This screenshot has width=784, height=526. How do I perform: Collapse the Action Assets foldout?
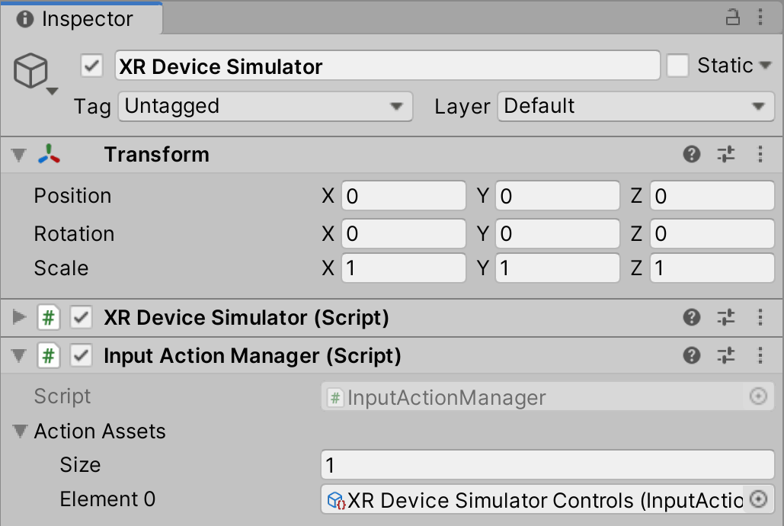click(x=20, y=431)
